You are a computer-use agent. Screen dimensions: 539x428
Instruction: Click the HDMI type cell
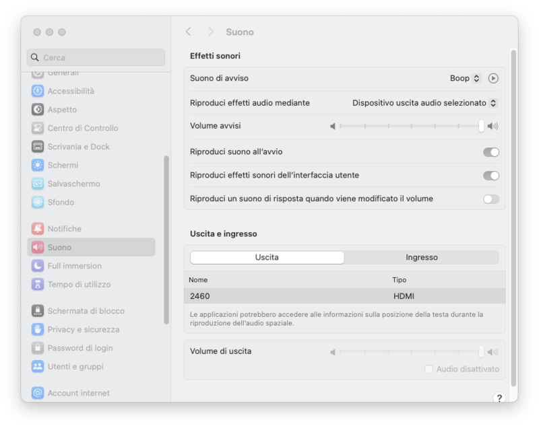pyautogui.click(x=404, y=296)
